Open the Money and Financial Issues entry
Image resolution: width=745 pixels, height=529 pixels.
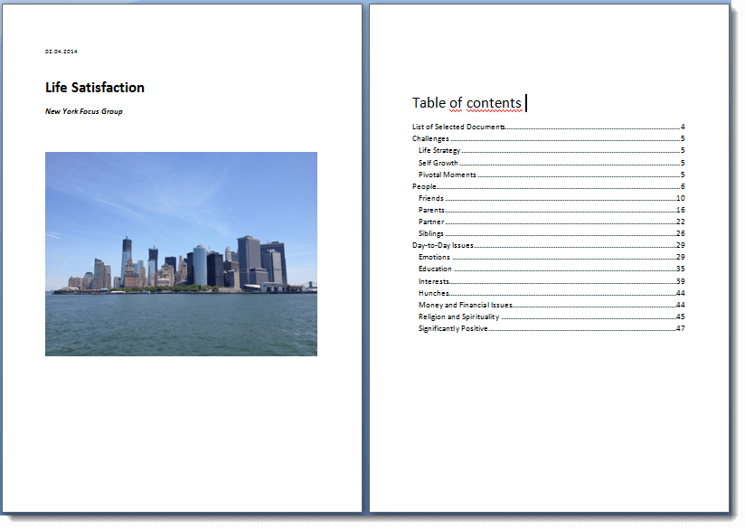[465, 305]
